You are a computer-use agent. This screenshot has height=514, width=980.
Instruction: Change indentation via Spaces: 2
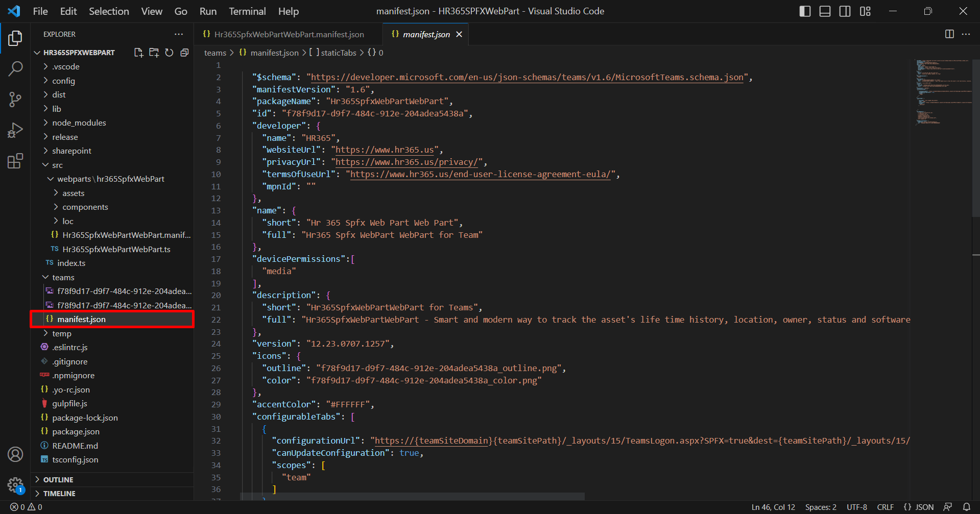click(x=821, y=507)
